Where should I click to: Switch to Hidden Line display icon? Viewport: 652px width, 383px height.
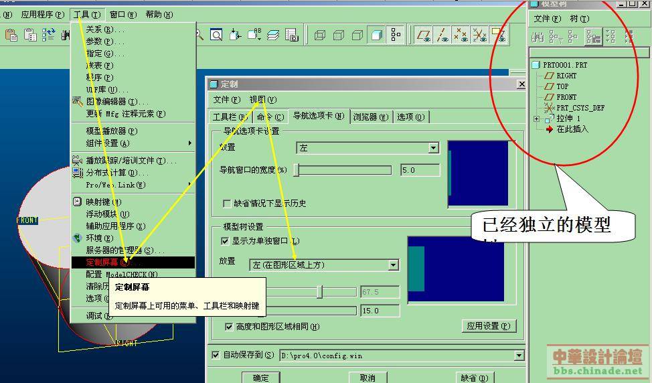click(x=339, y=35)
